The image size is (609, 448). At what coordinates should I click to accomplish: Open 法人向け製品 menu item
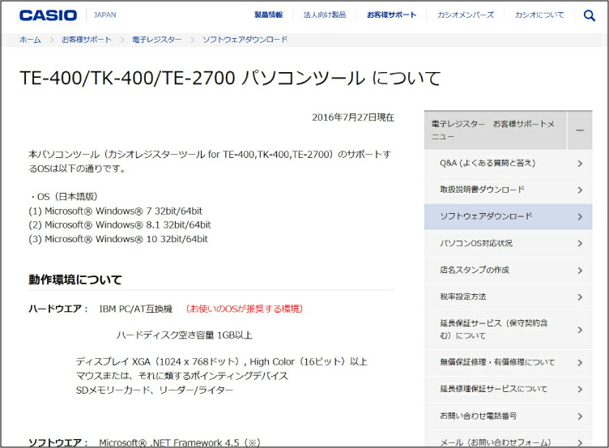(x=325, y=15)
